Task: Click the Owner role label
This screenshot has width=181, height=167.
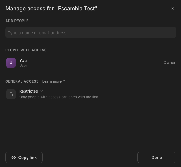Action: tap(169, 63)
